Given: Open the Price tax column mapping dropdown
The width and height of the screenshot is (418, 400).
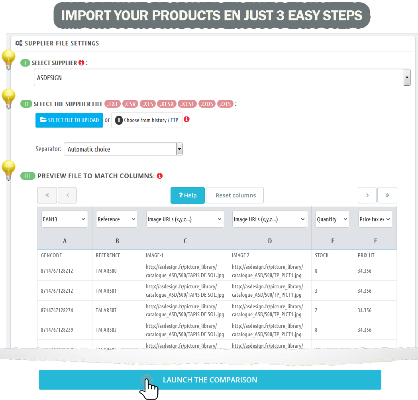Looking at the screenshot, I should click(375, 219).
